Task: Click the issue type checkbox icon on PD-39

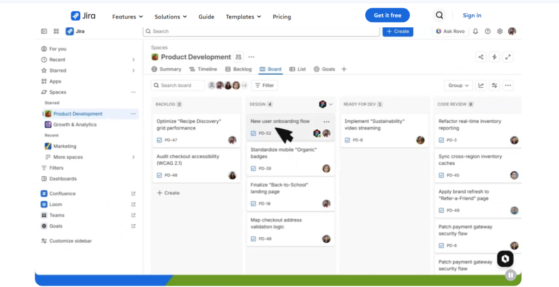Action: pos(253,169)
